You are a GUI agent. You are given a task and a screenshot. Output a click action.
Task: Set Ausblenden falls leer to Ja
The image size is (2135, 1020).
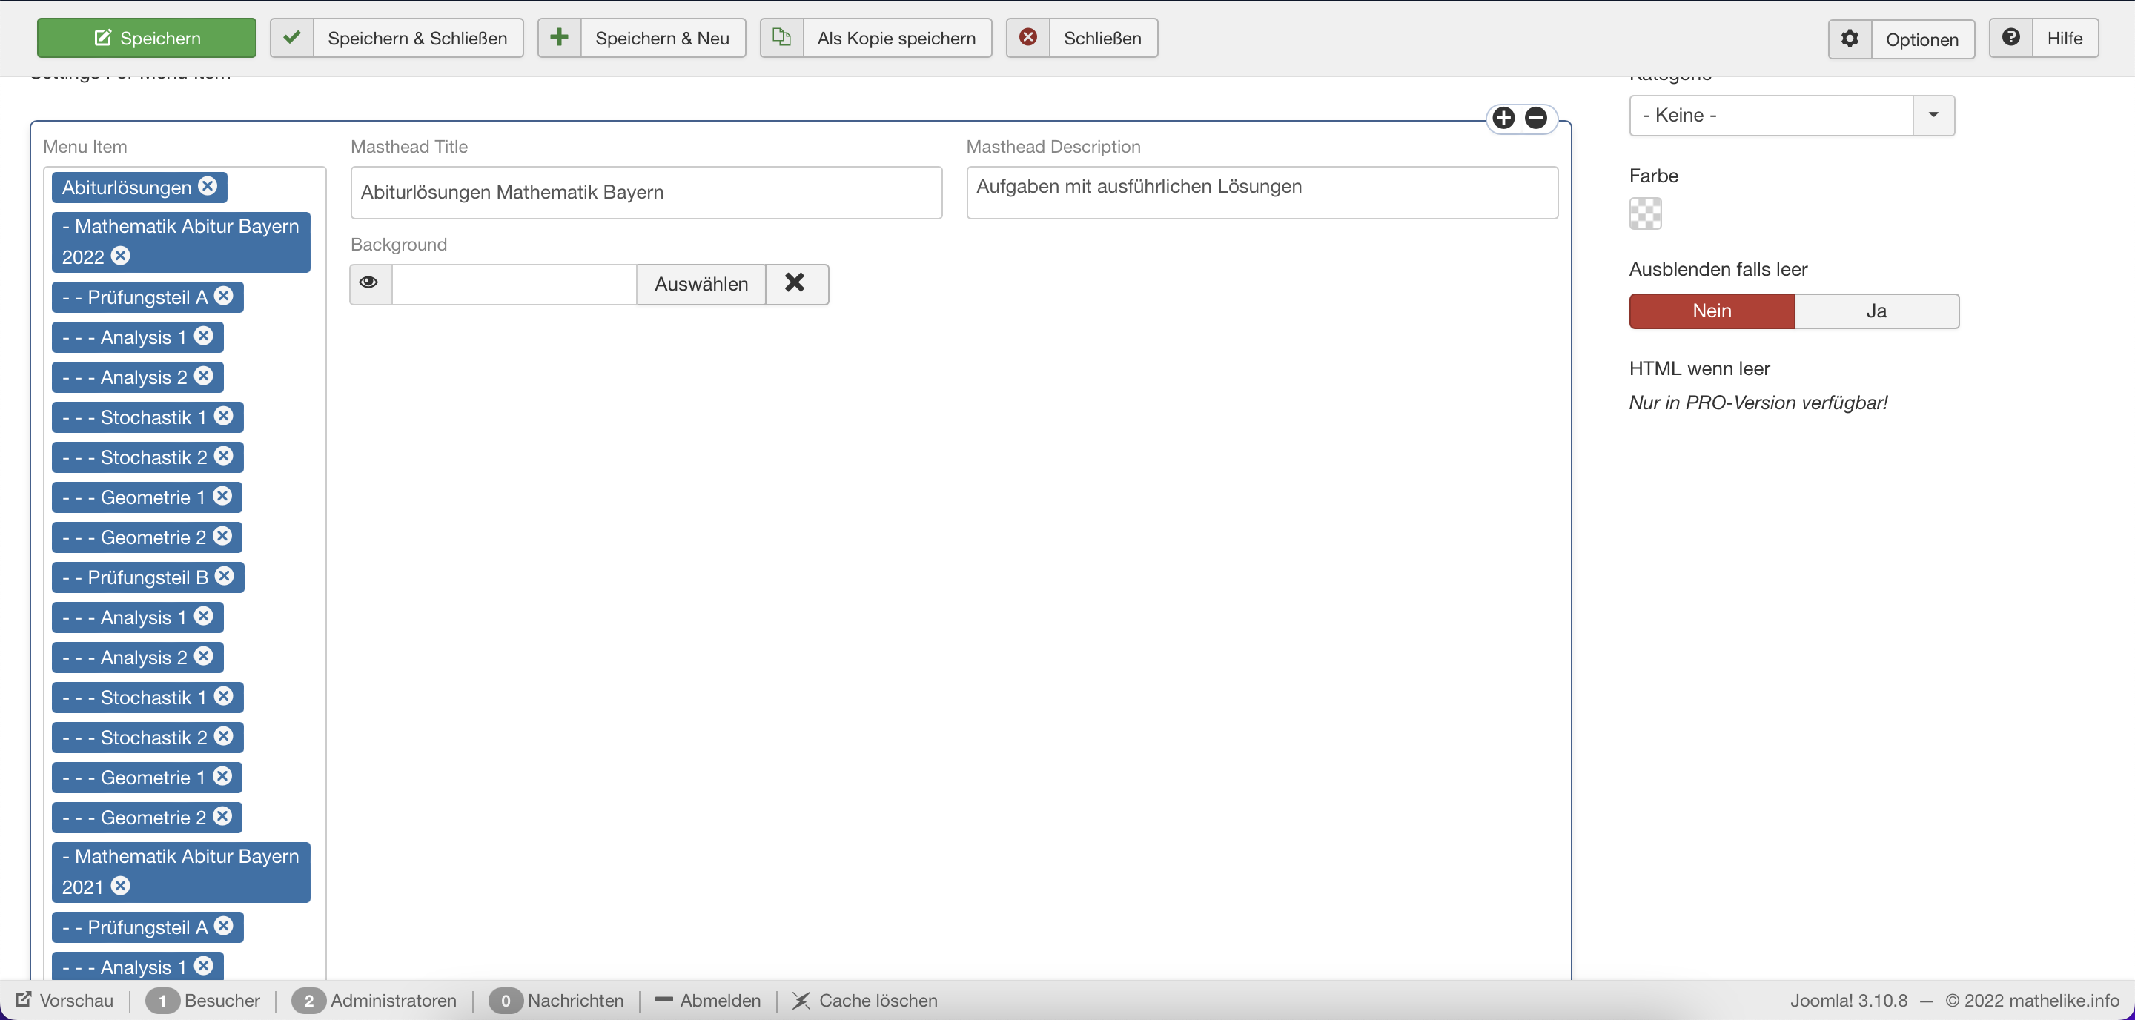click(1876, 311)
